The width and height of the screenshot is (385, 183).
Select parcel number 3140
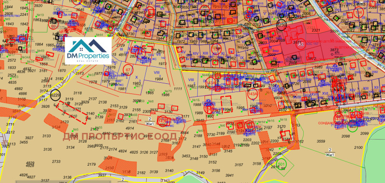click(x=169, y=170)
